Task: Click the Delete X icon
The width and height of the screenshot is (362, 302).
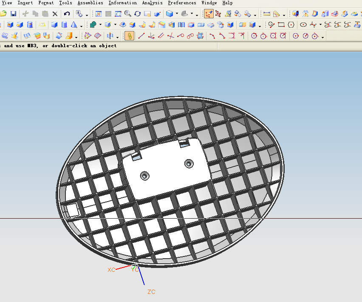Action: pos(55,14)
